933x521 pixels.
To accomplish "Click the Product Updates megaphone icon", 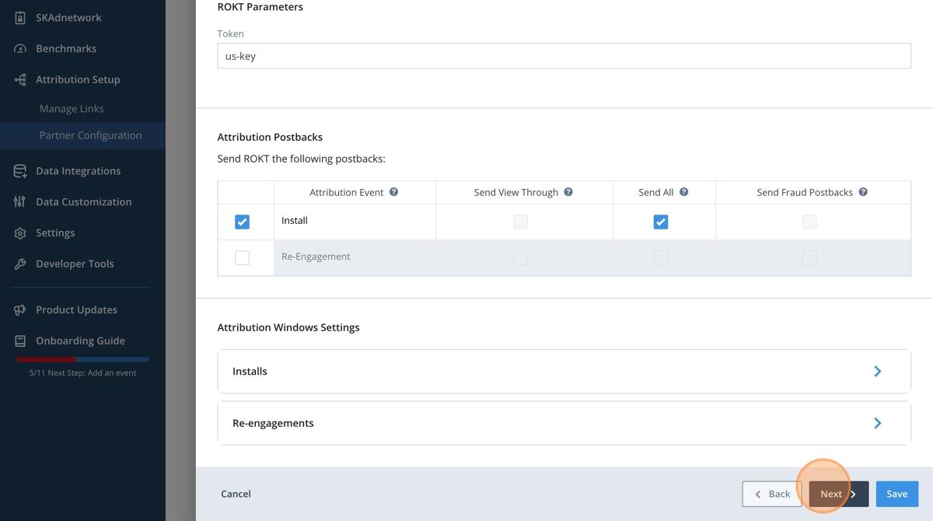I will (20, 310).
